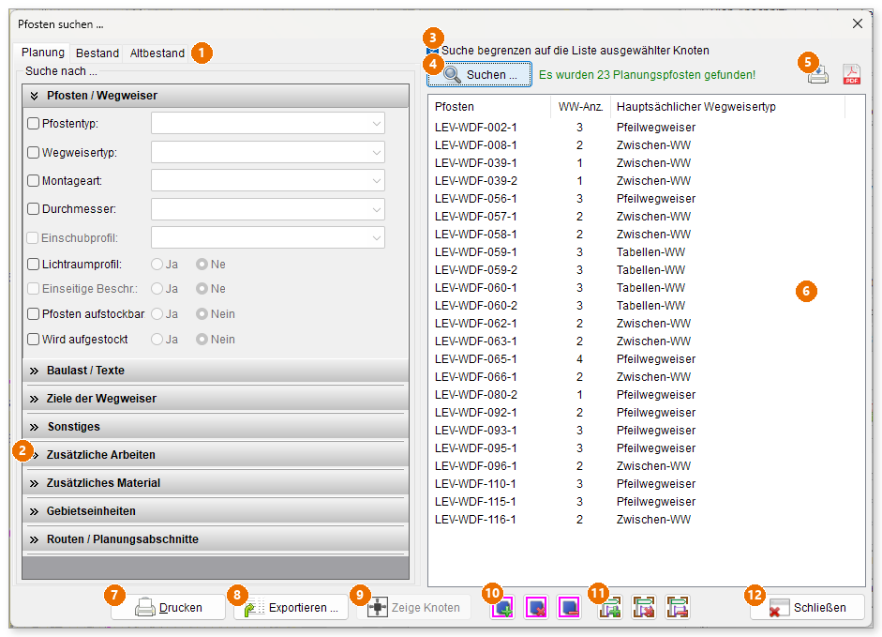
Task: Click the printer icon above the results list
Action: point(818,74)
